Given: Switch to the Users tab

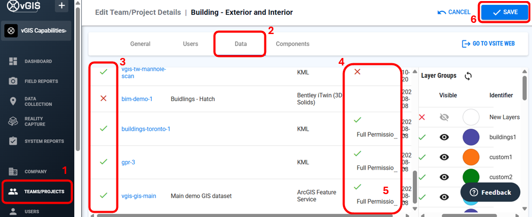Looking at the screenshot, I should pos(190,44).
